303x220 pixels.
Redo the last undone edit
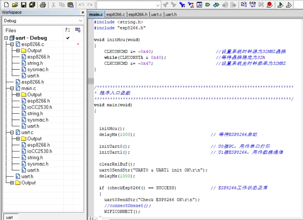pos(90,5)
